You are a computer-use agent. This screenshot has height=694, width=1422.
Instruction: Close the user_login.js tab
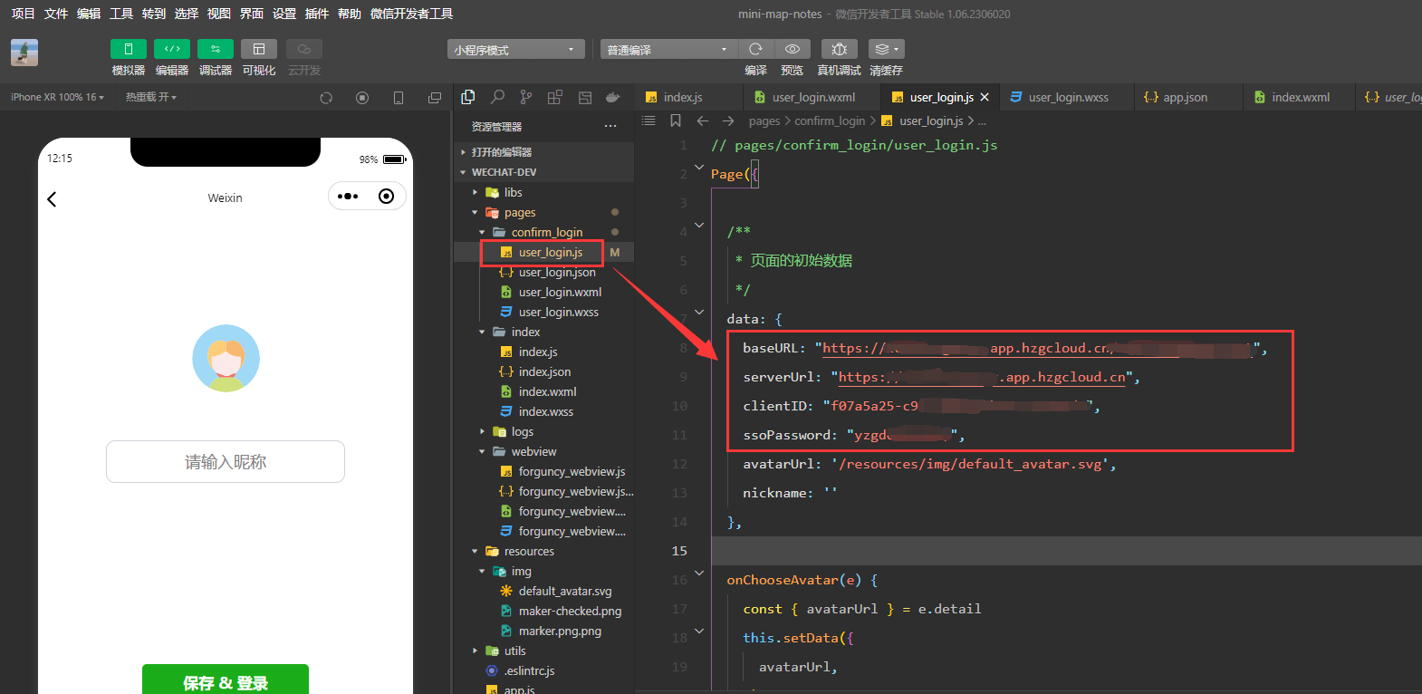985,97
